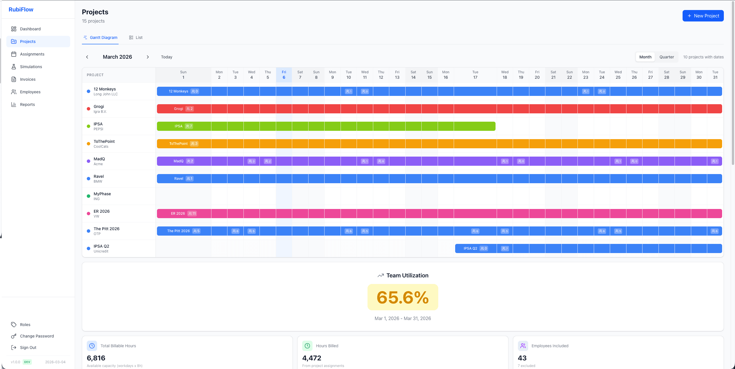Image resolution: width=735 pixels, height=369 pixels.
Task: Click the red color dot next to Grogi
Action: coord(89,109)
